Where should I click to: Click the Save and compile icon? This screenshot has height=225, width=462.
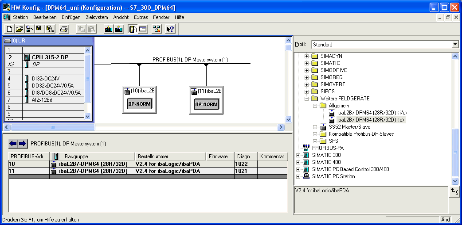(x=50, y=29)
